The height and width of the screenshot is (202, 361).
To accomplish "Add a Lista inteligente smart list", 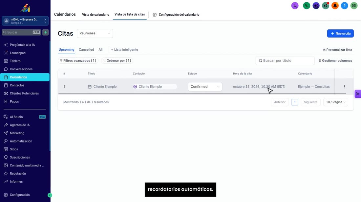I will coord(125,50).
